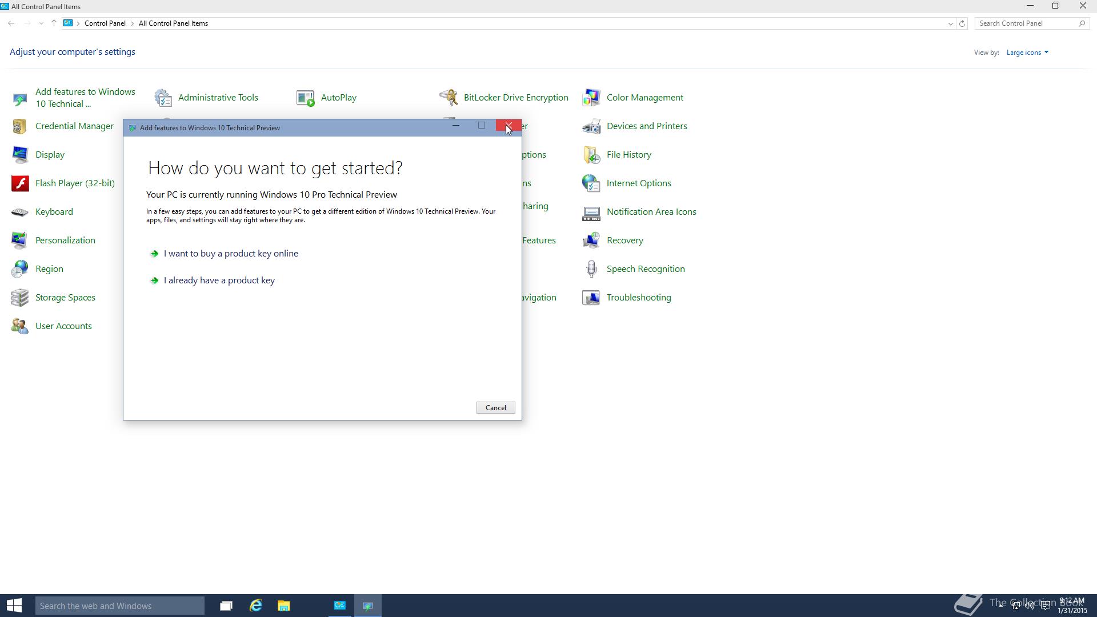Open the Devices and Printers icon
This screenshot has width=1097, height=617.
[591, 126]
